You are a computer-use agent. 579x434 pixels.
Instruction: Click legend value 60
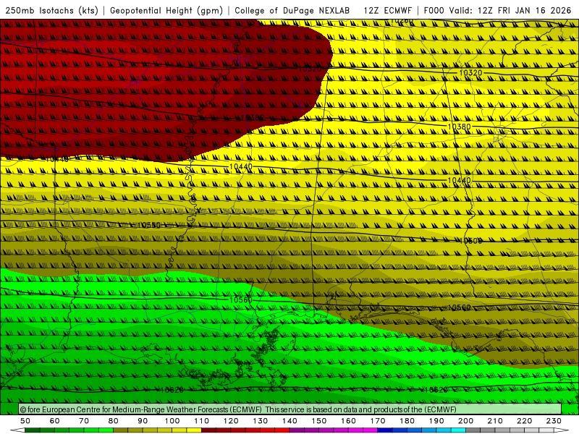pyautogui.click(x=55, y=421)
